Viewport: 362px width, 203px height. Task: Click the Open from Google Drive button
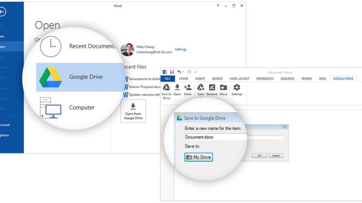[133, 111]
